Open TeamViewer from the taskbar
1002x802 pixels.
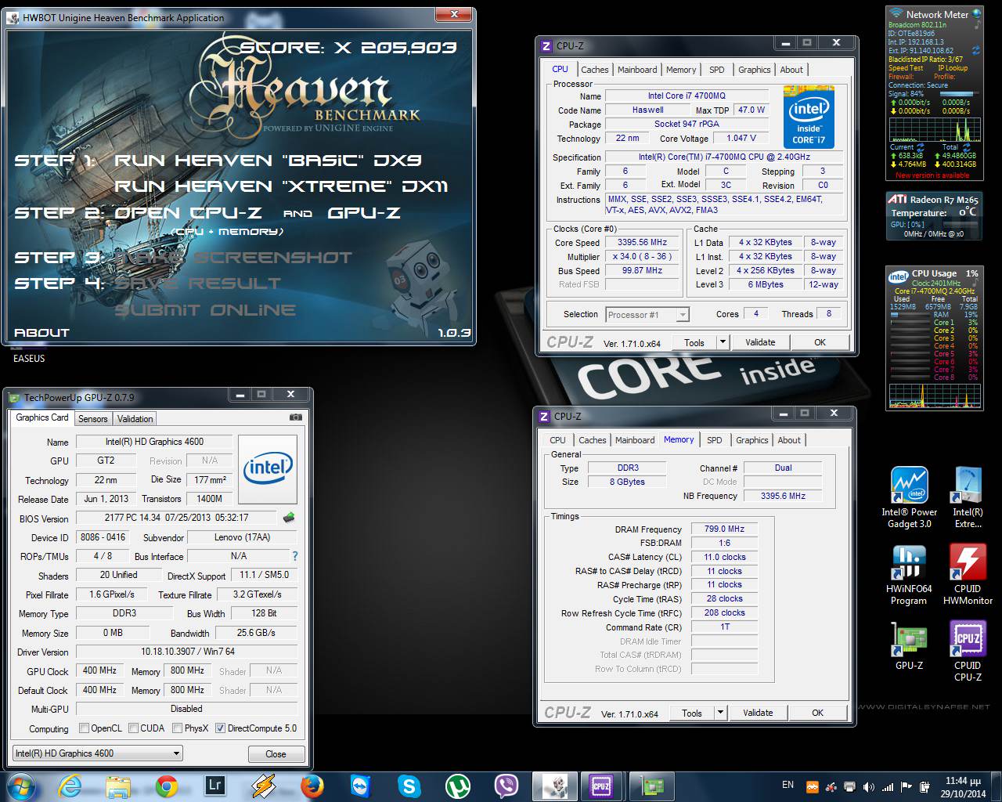pos(361,786)
